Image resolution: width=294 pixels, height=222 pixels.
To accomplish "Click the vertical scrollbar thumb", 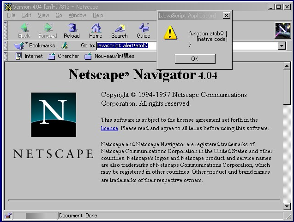I will click(x=287, y=87).
